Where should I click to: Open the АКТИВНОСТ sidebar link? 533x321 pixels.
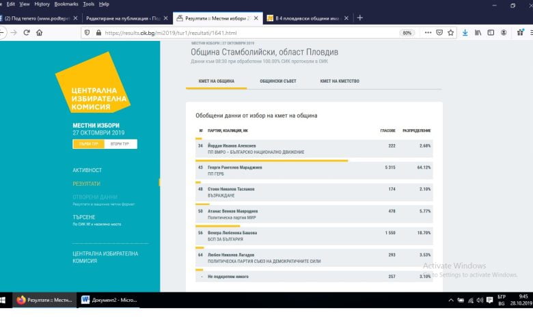(x=87, y=170)
